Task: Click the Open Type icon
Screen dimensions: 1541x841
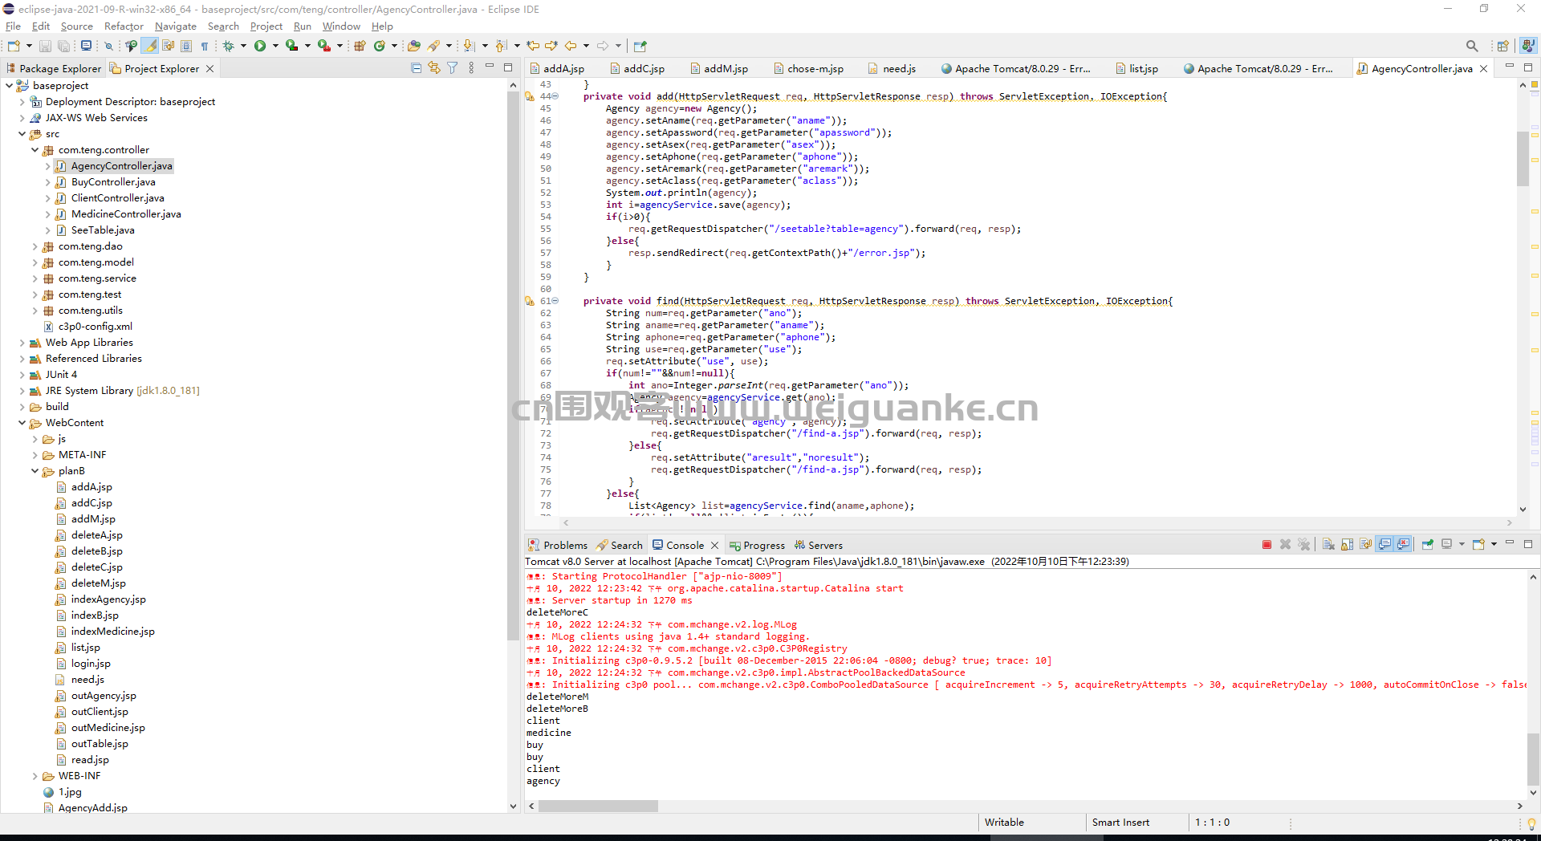Action: 414,46
